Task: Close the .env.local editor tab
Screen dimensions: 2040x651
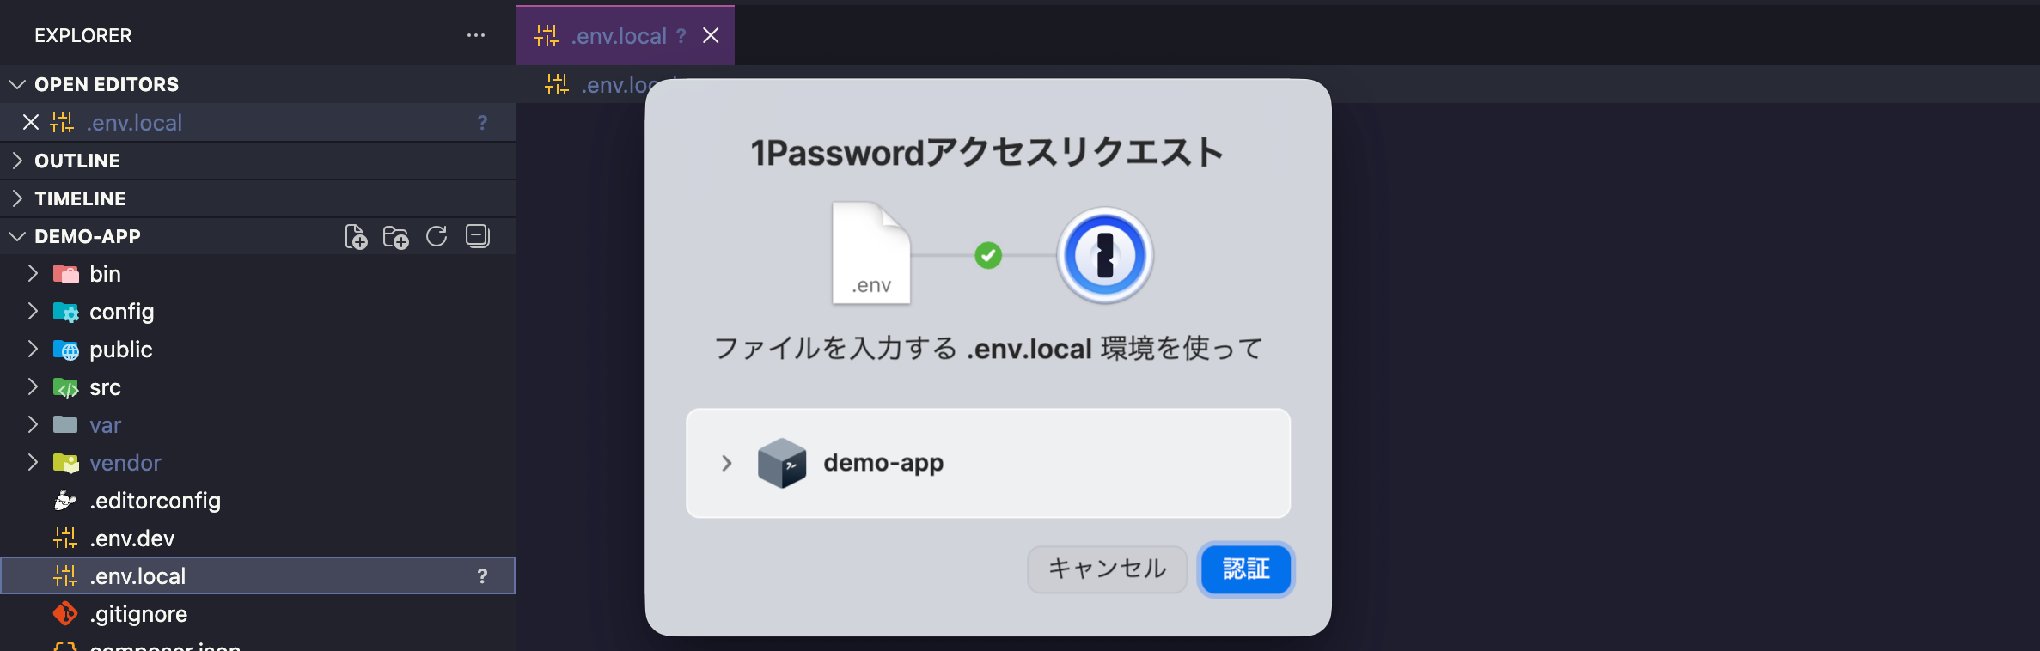Action: tap(711, 35)
